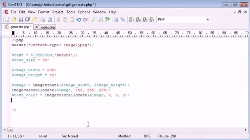Click the header('Content-type') code line
Viewport: 250px width, 140px height.
tap(53, 45)
